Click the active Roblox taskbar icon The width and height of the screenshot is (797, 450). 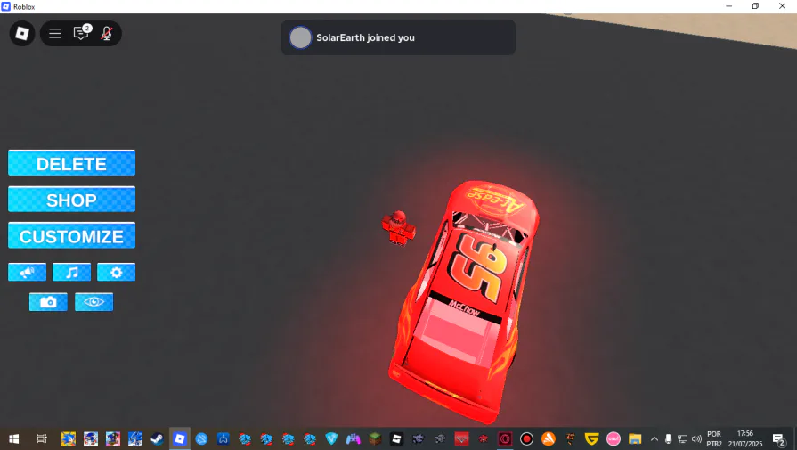[179, 438]
